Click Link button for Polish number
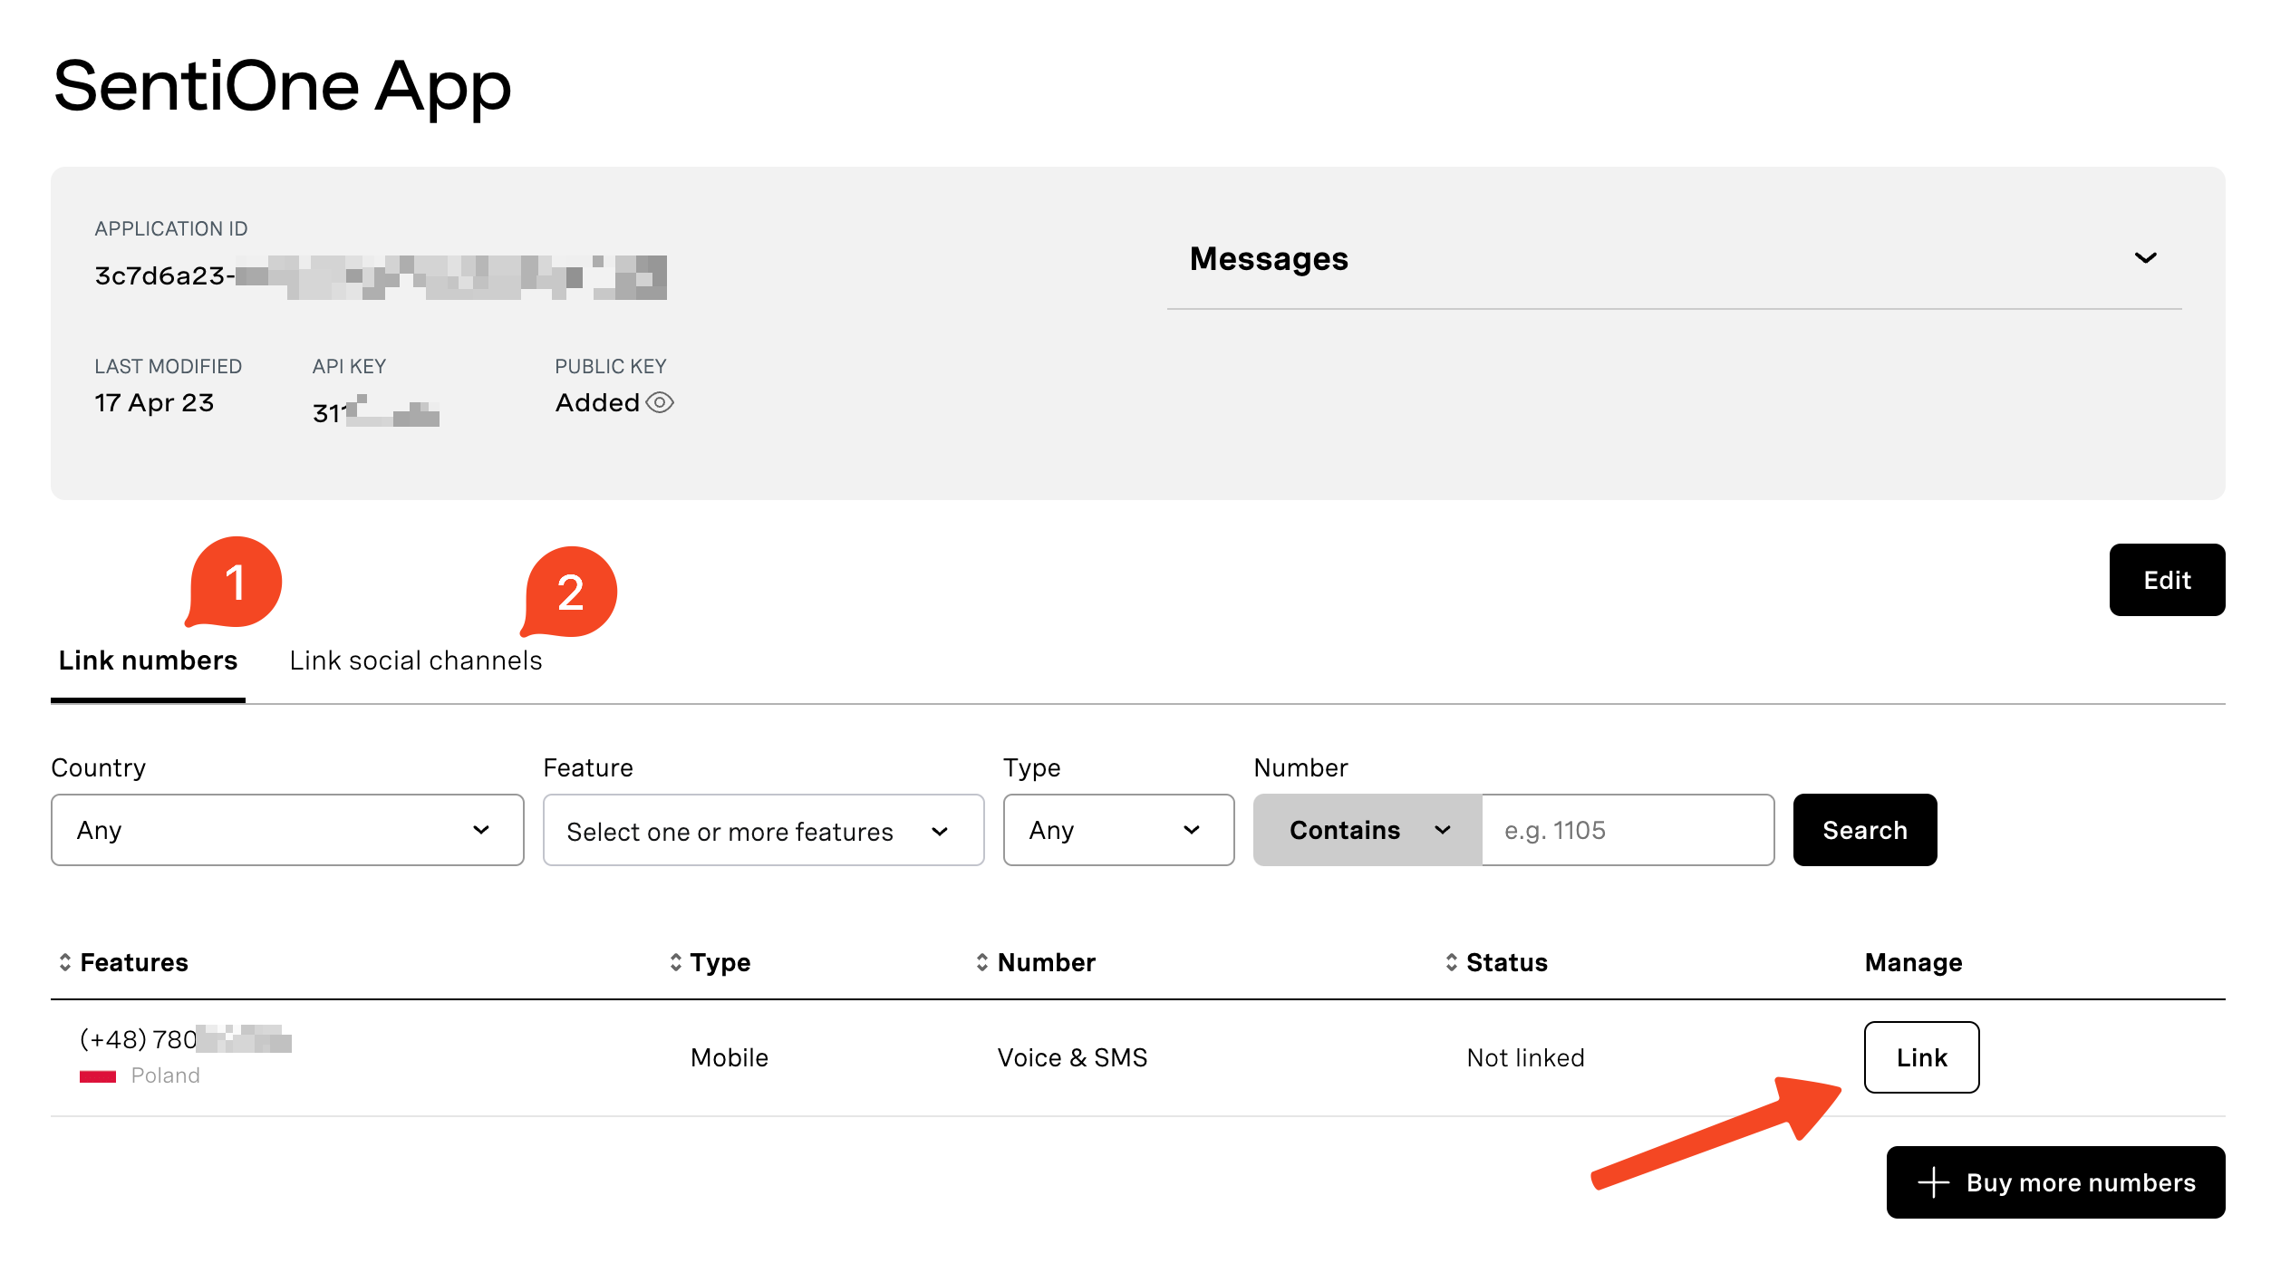 click(1921, 1057)
